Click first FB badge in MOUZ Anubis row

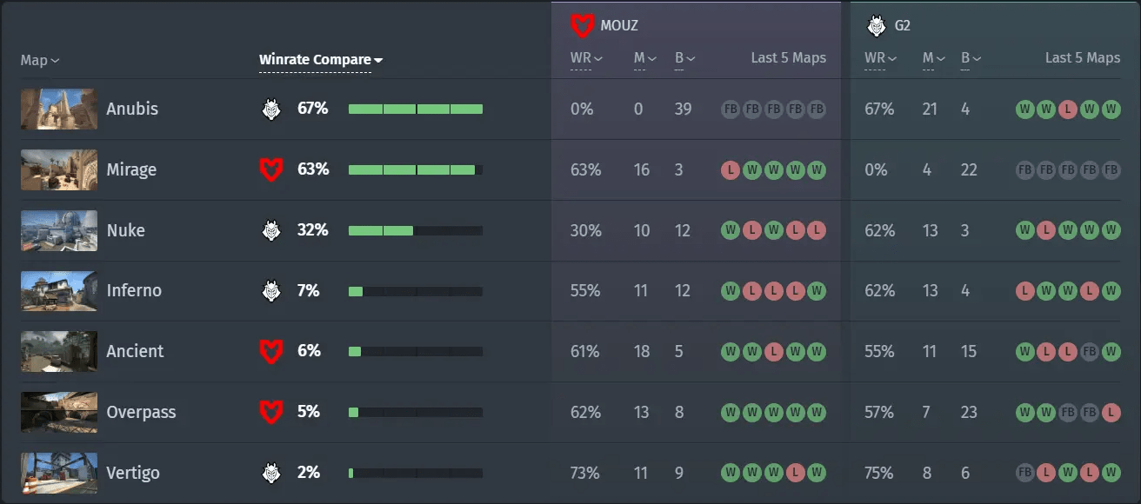point(731,109)
